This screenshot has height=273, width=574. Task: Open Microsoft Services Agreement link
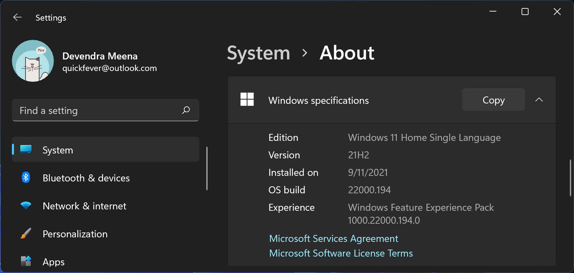click(x=333, y=239)
